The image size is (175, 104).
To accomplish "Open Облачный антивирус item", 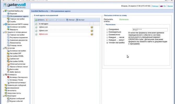I will click(x=18, y=83).
